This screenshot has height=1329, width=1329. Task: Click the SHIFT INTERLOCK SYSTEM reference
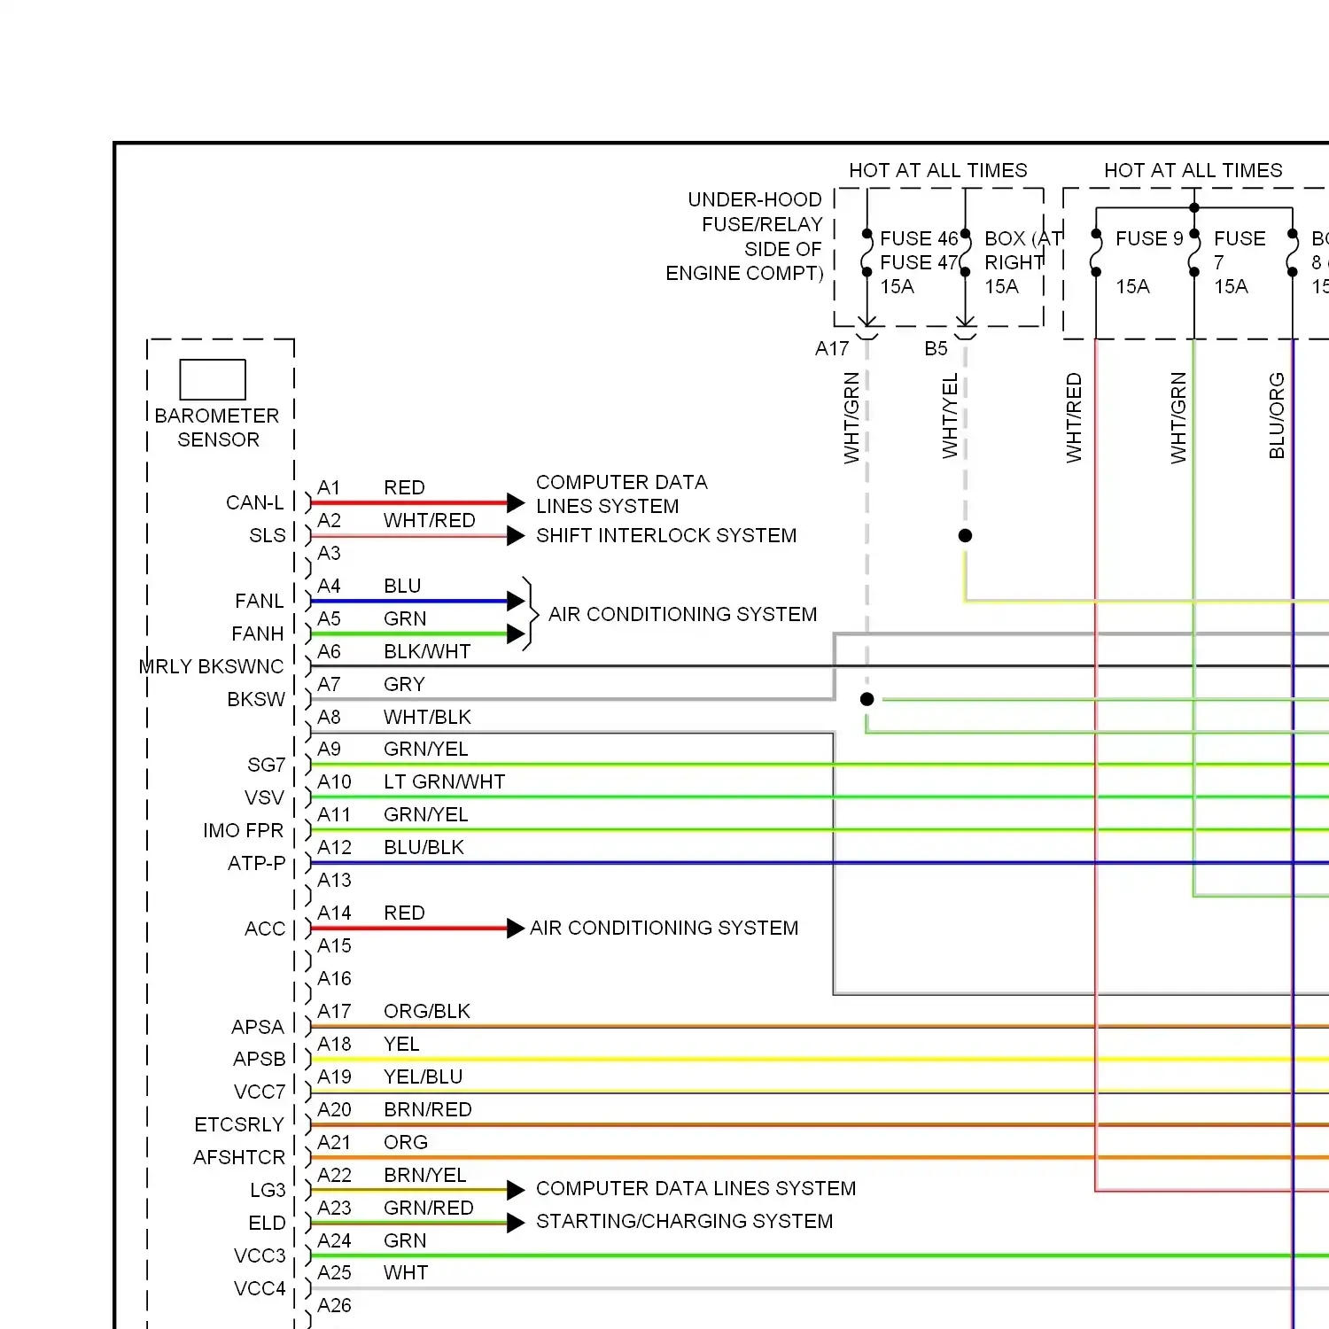pos(666,536)
